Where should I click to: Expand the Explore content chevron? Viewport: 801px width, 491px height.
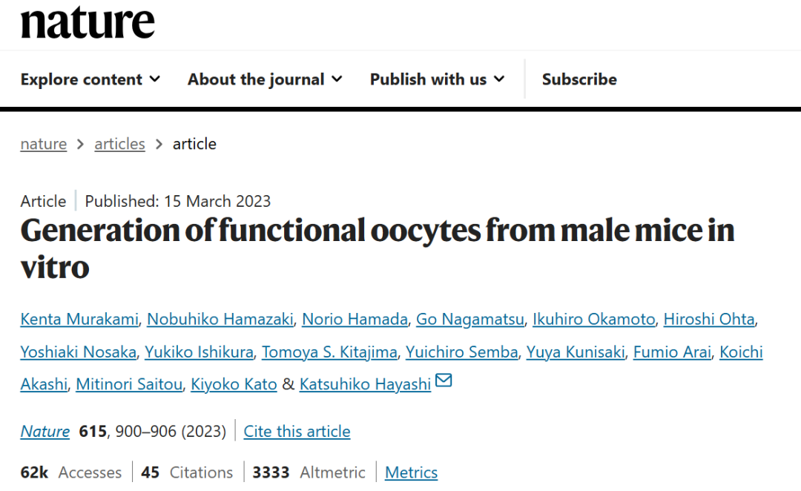(x=155, y=79)
